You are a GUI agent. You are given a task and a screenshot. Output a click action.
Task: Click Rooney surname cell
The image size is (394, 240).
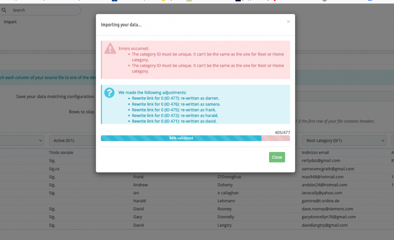point(225,209)
